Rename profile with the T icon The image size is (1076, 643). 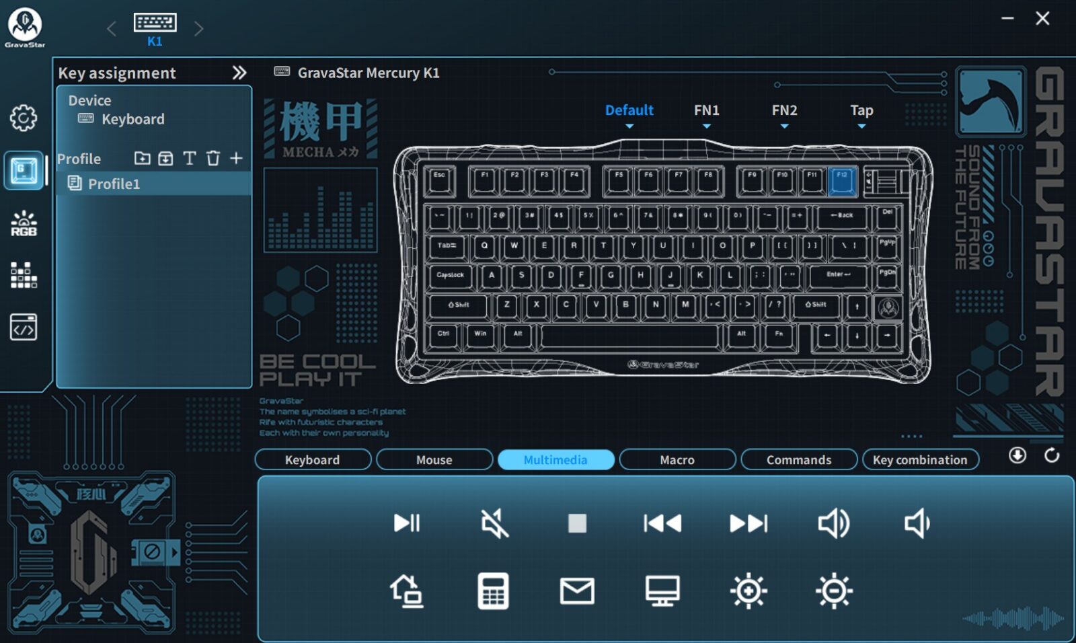pyautogui.click(x=190, y=159)
